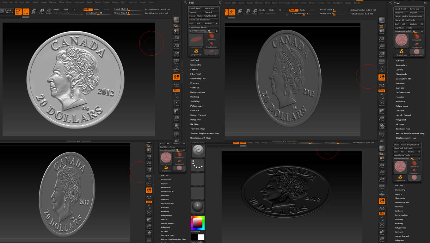Choose the Scale button in top-left toolbar
Viewport: 430px width, 243px height.
click(41, 12)
